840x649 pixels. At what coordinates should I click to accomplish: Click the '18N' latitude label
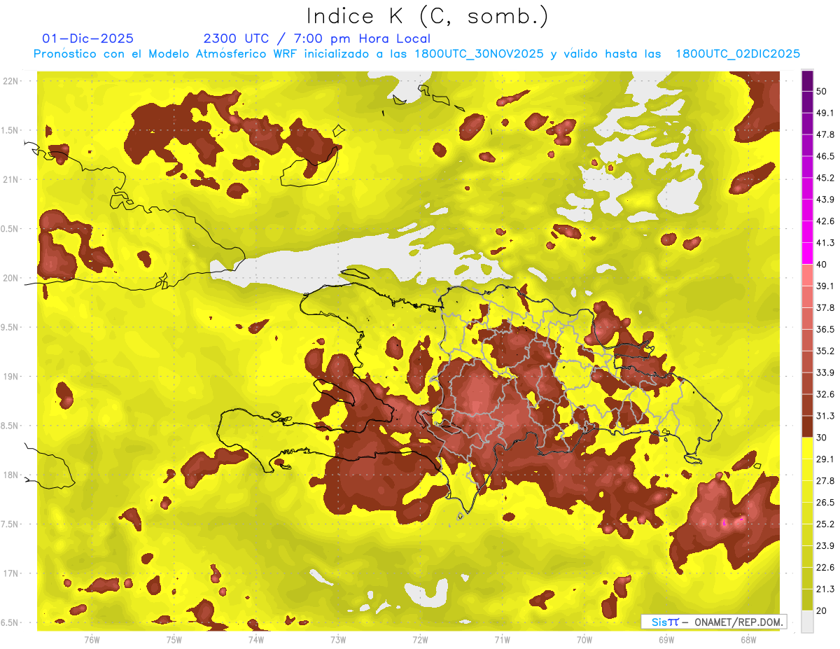[10, 475]
